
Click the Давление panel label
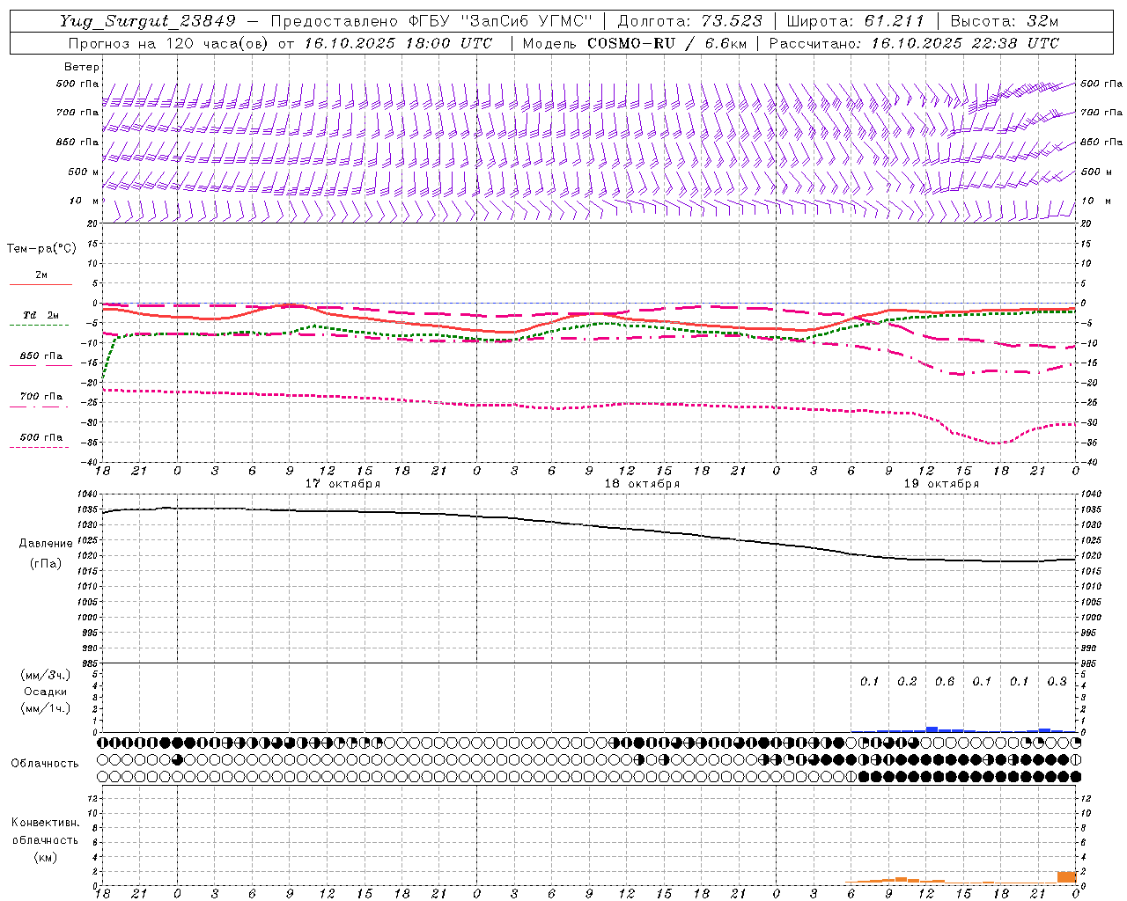pos(46,544)
